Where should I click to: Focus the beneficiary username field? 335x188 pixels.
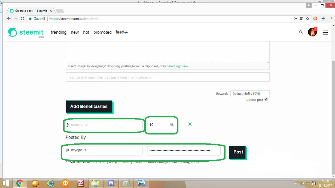(x=106, y=125)
